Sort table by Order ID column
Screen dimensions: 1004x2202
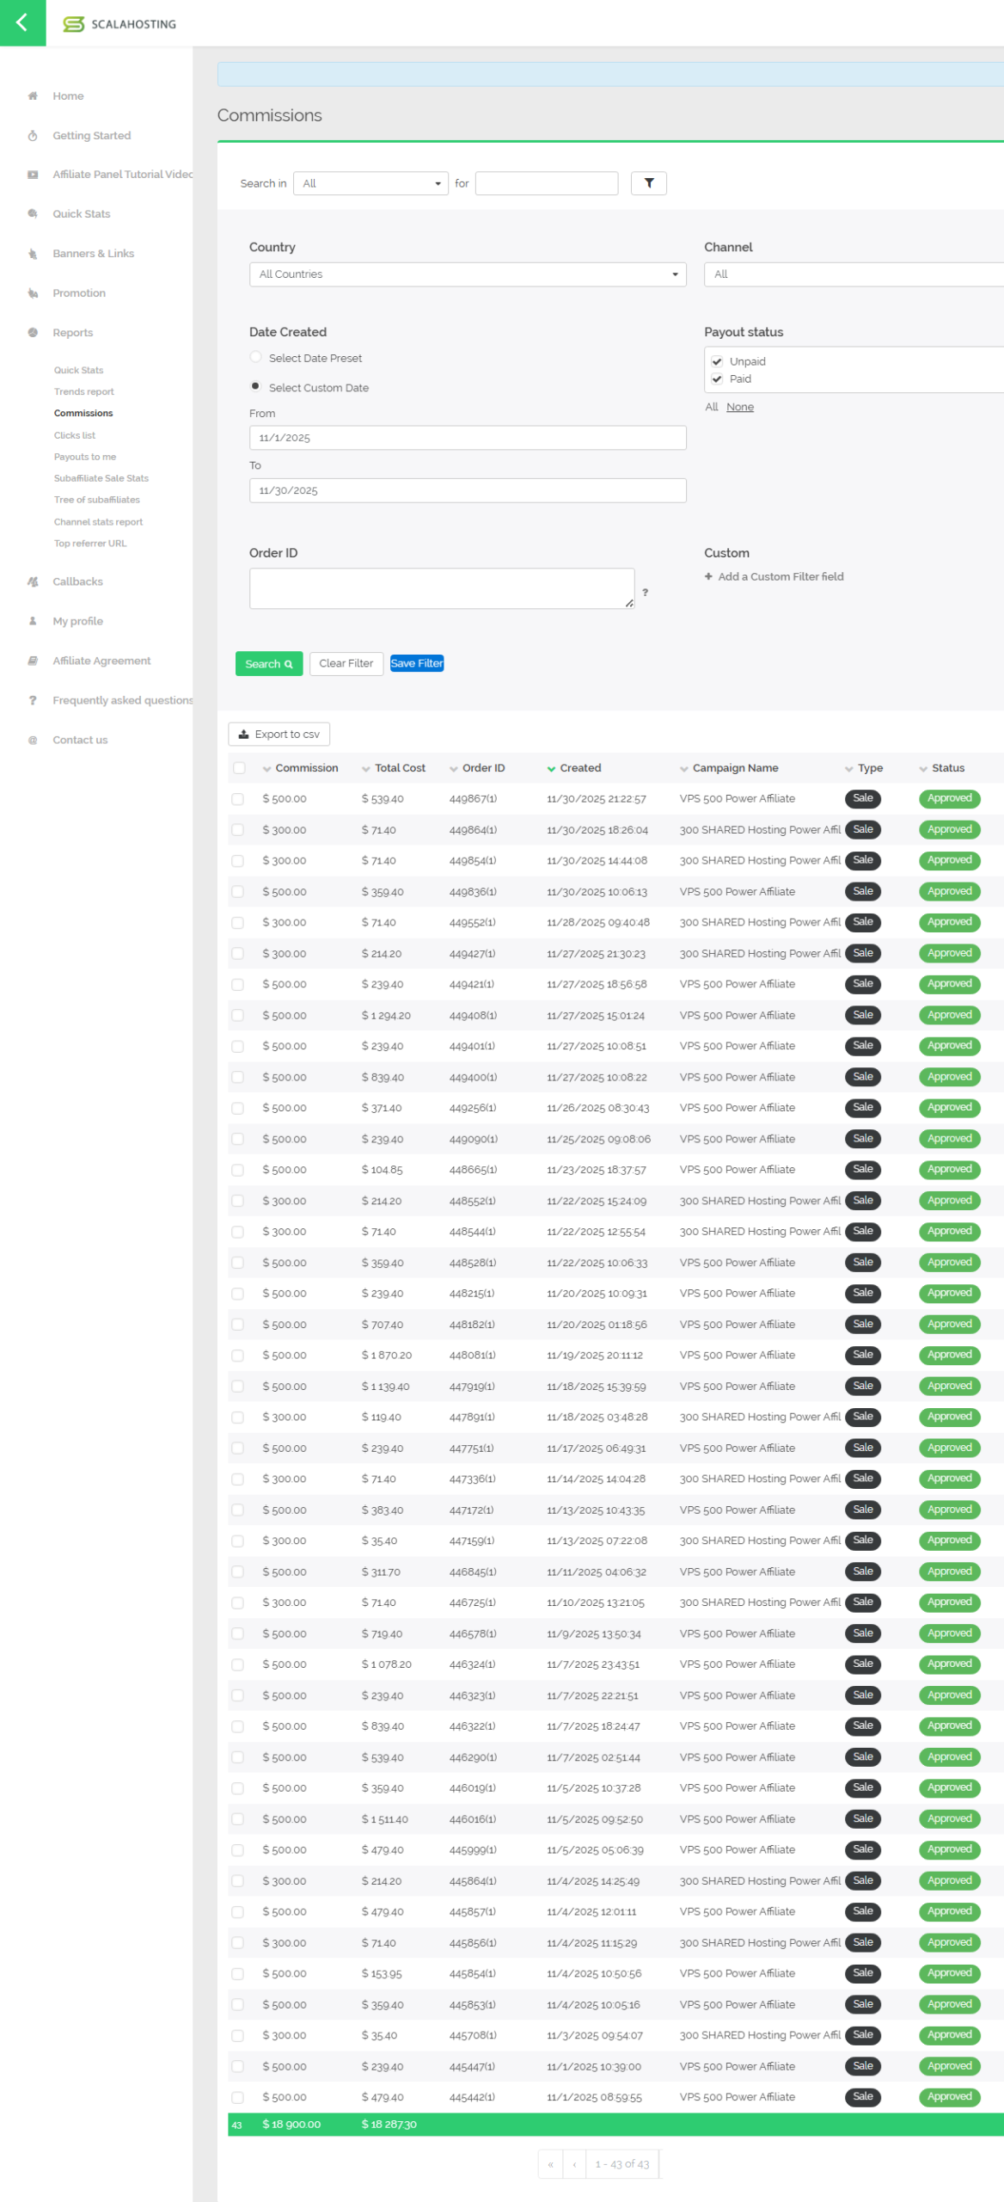(477, 769)
